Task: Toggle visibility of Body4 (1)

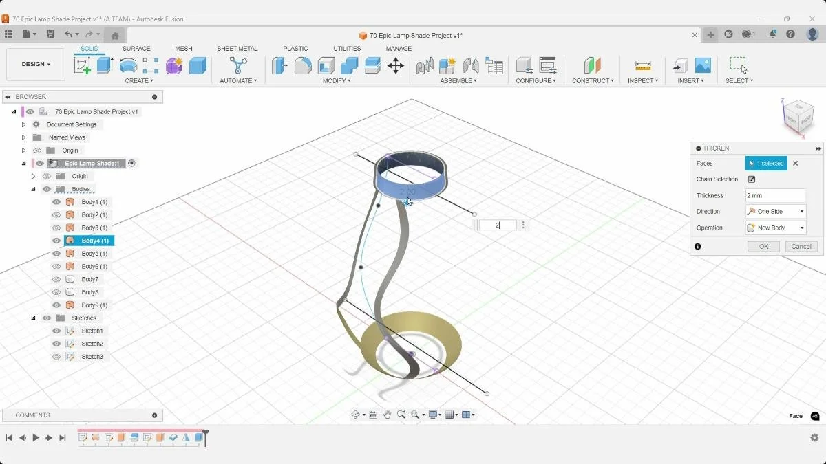Action: 56,241
